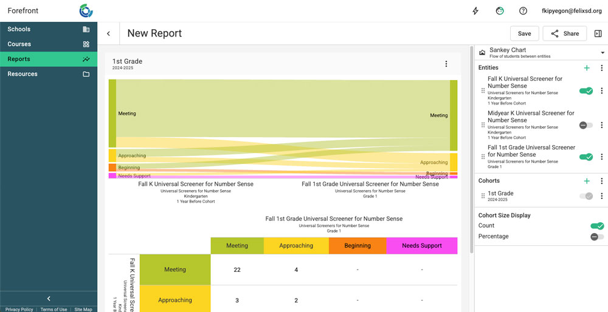Click the Save button

(x=524, y=34)
